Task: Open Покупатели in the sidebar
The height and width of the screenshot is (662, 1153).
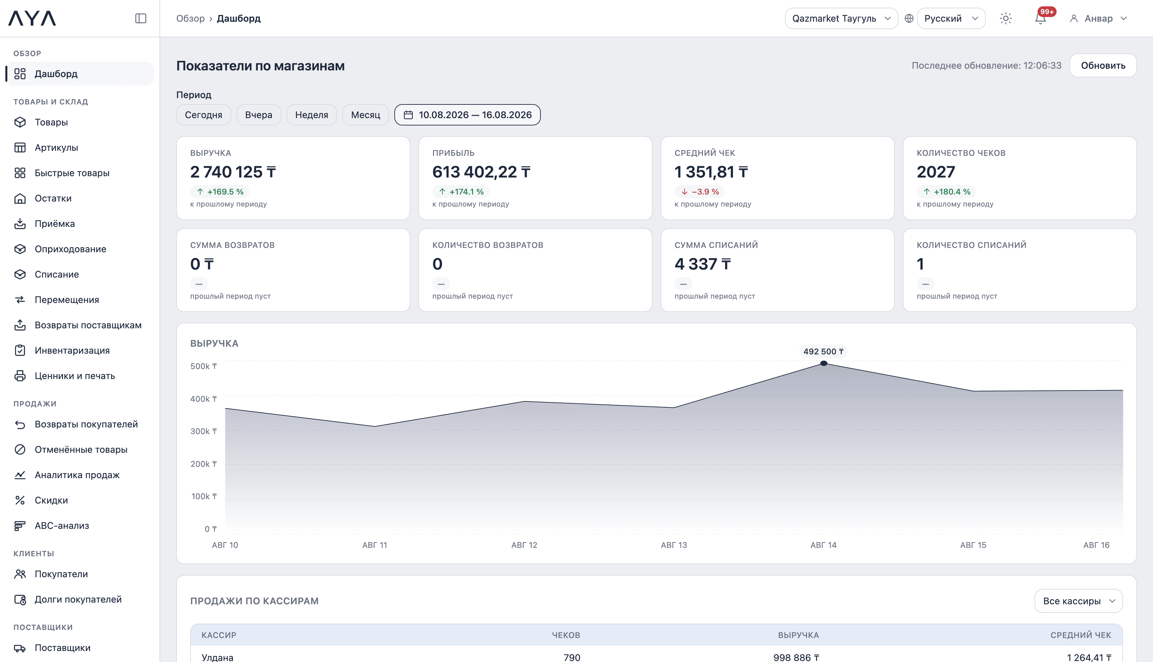Action: click(79, 574)
